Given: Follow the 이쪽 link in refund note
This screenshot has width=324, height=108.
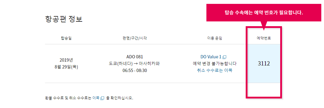Looking at the screenshot, I should click(96, 98).
